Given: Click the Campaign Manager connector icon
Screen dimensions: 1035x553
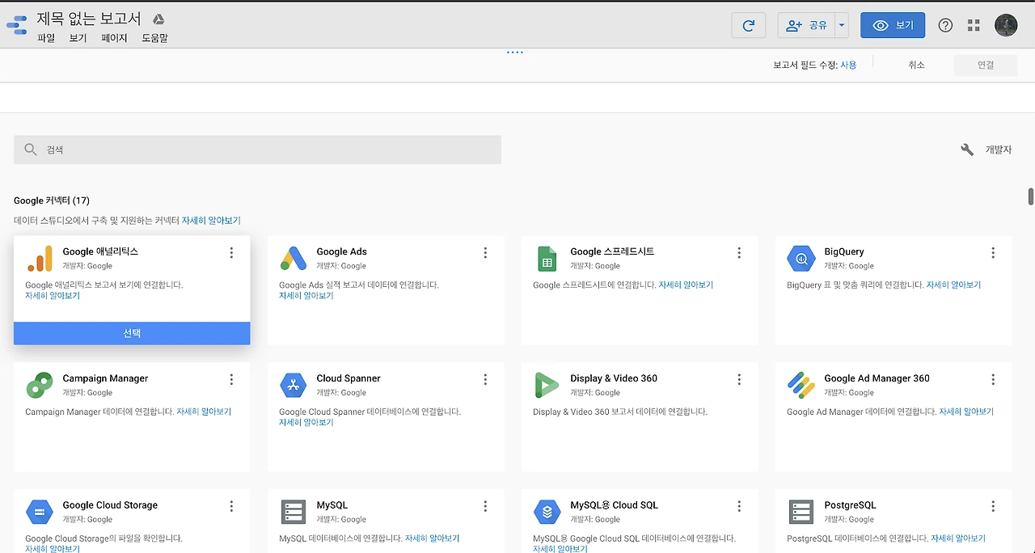Looking at the screenshot, I should 40,385.
